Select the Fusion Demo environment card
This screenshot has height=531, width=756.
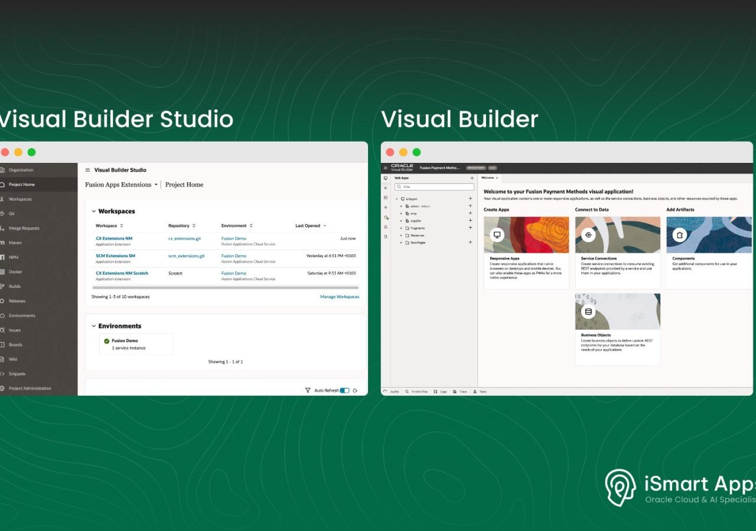click(x=136, y=344)
